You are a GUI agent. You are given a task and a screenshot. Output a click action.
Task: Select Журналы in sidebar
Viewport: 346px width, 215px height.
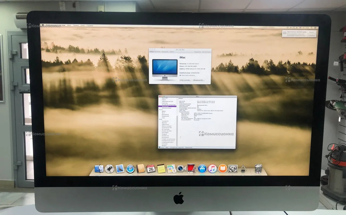165,123
